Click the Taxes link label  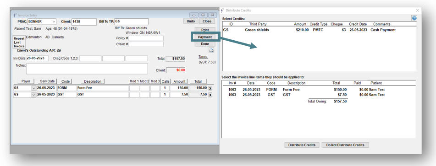point(203,57)
